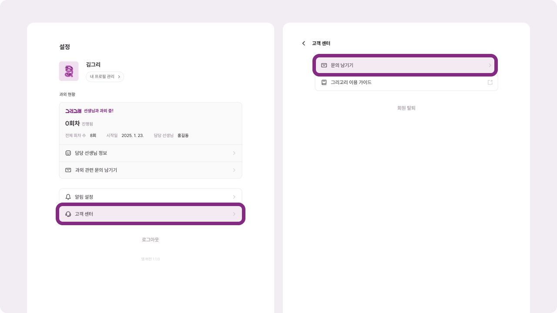Image resolution: width=557 pixels, height=313 pixels.
Task: Click the back arrow next to 고객 센터
Action: tap(304, 43)
